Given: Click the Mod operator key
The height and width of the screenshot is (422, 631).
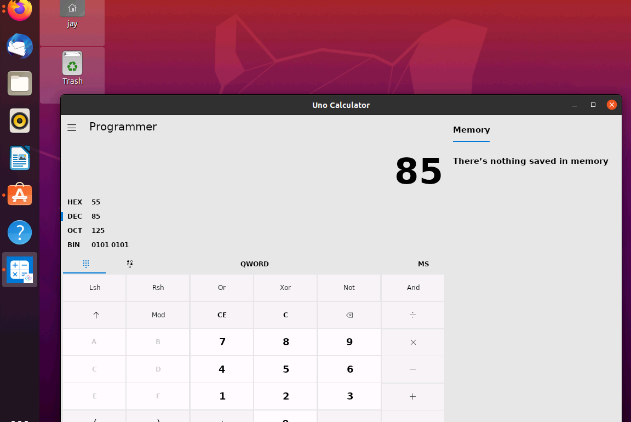Looking at the screenshot, I should coord(158,315).
